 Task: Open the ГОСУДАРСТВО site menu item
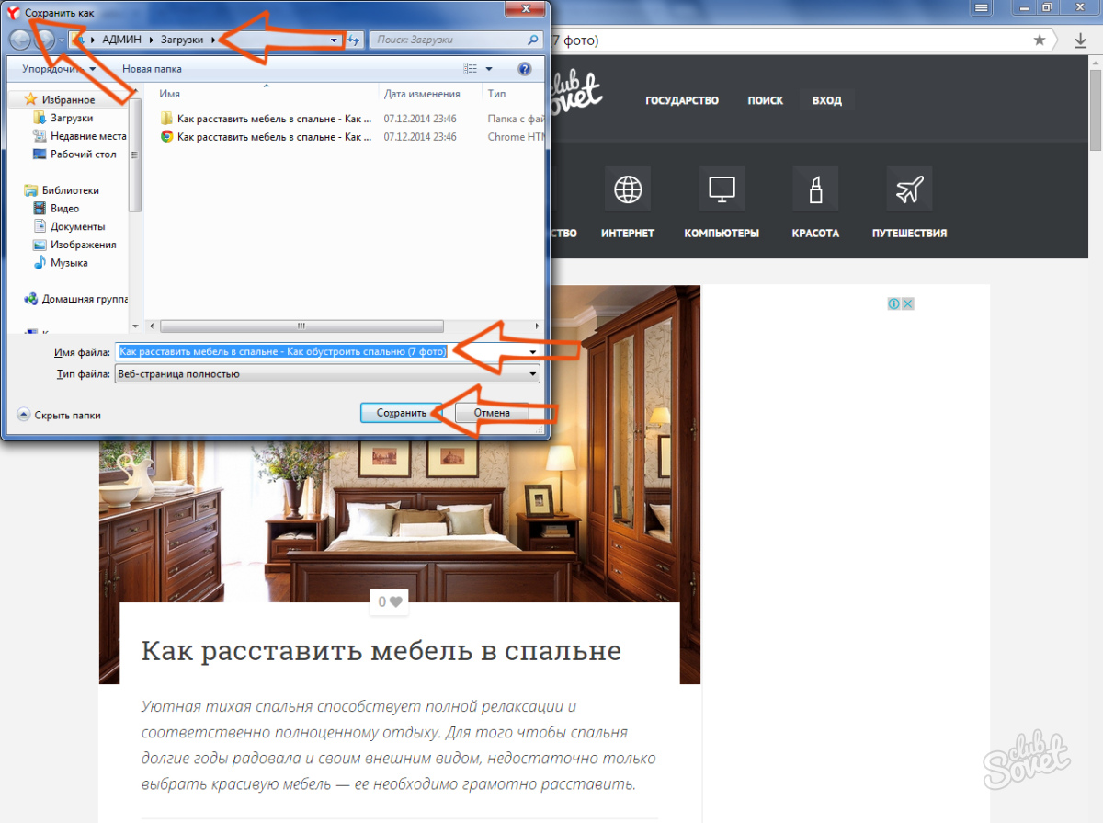click(682, 100)
